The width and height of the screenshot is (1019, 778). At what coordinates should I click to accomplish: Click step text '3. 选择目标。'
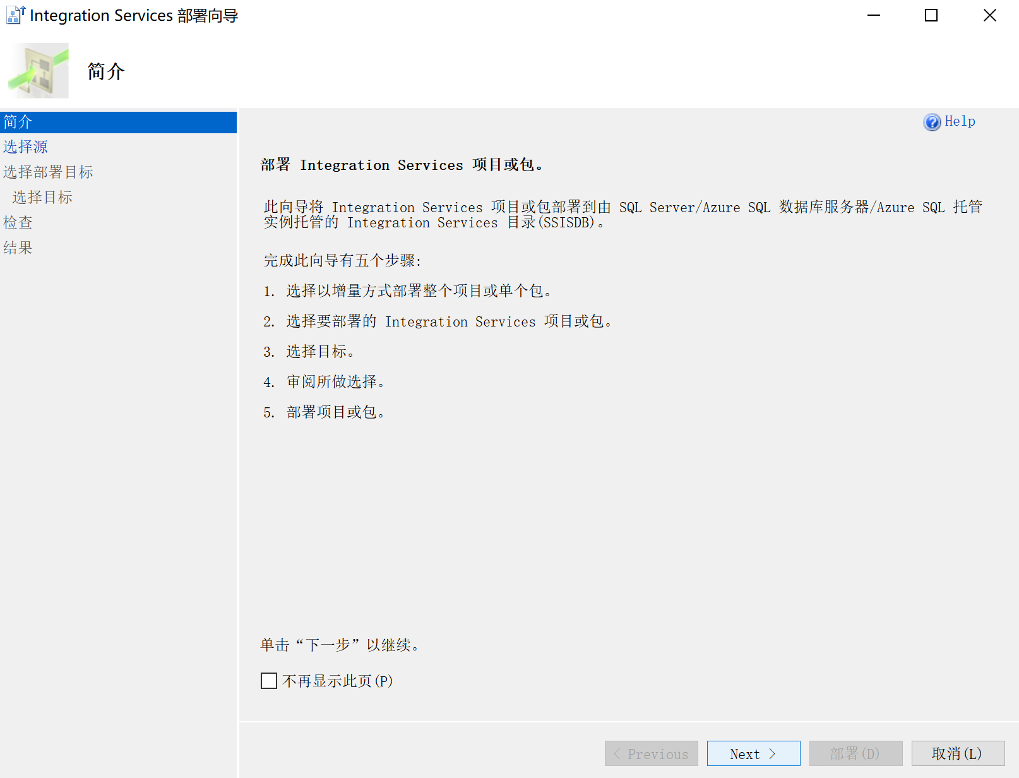click(309, 351)
